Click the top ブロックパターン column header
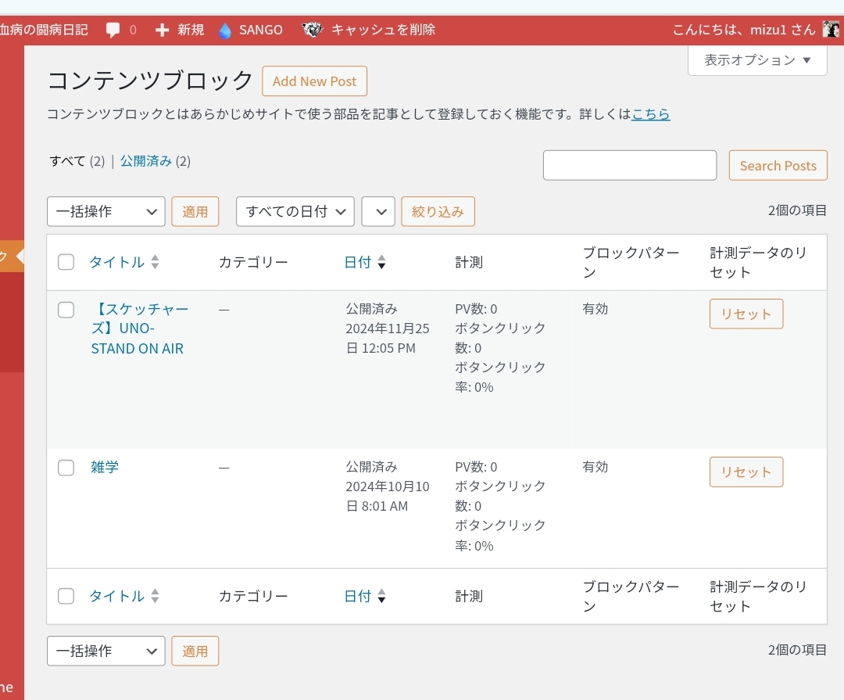 (x=631, y=263)
